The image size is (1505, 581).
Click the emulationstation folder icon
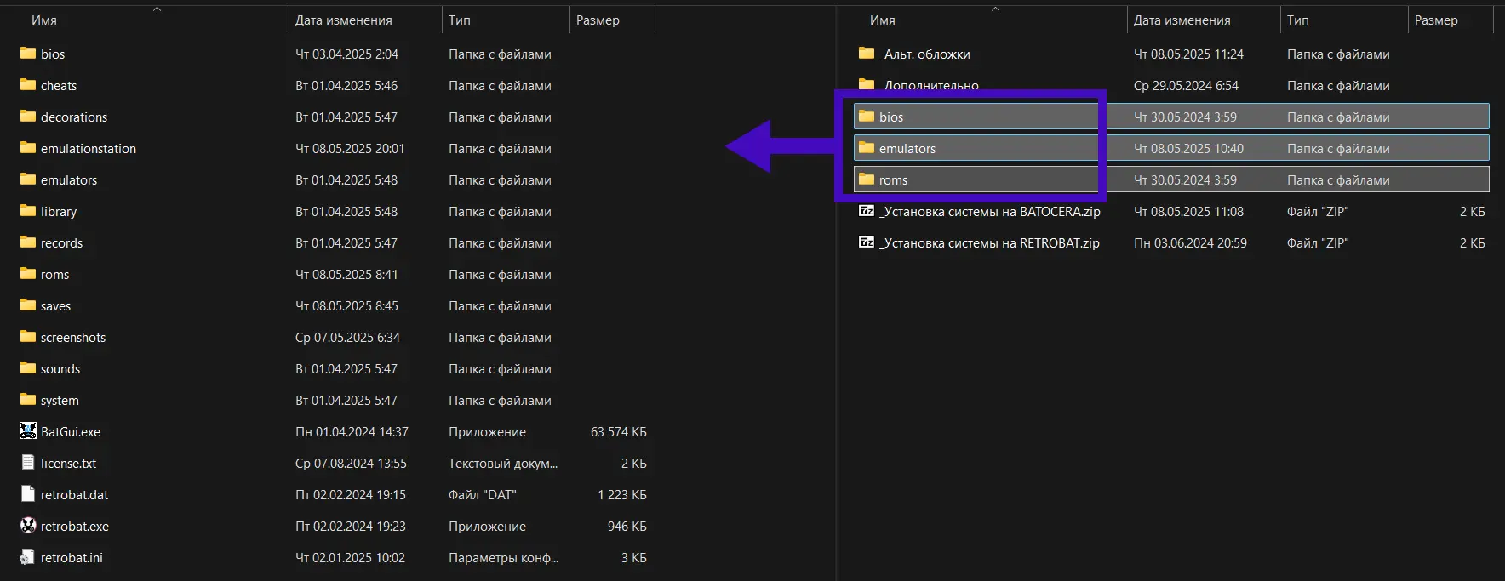(x=28, y=148)
